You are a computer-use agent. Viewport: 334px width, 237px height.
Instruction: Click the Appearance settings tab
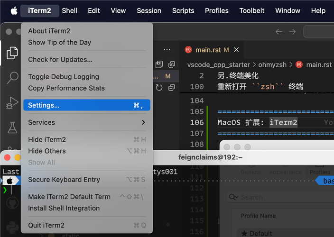pyautogui.click(x=286, y=172)
